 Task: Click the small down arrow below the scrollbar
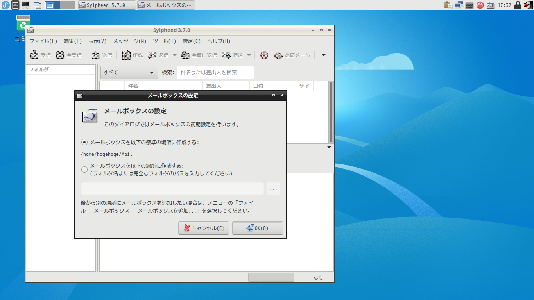(x=329, y=148)
